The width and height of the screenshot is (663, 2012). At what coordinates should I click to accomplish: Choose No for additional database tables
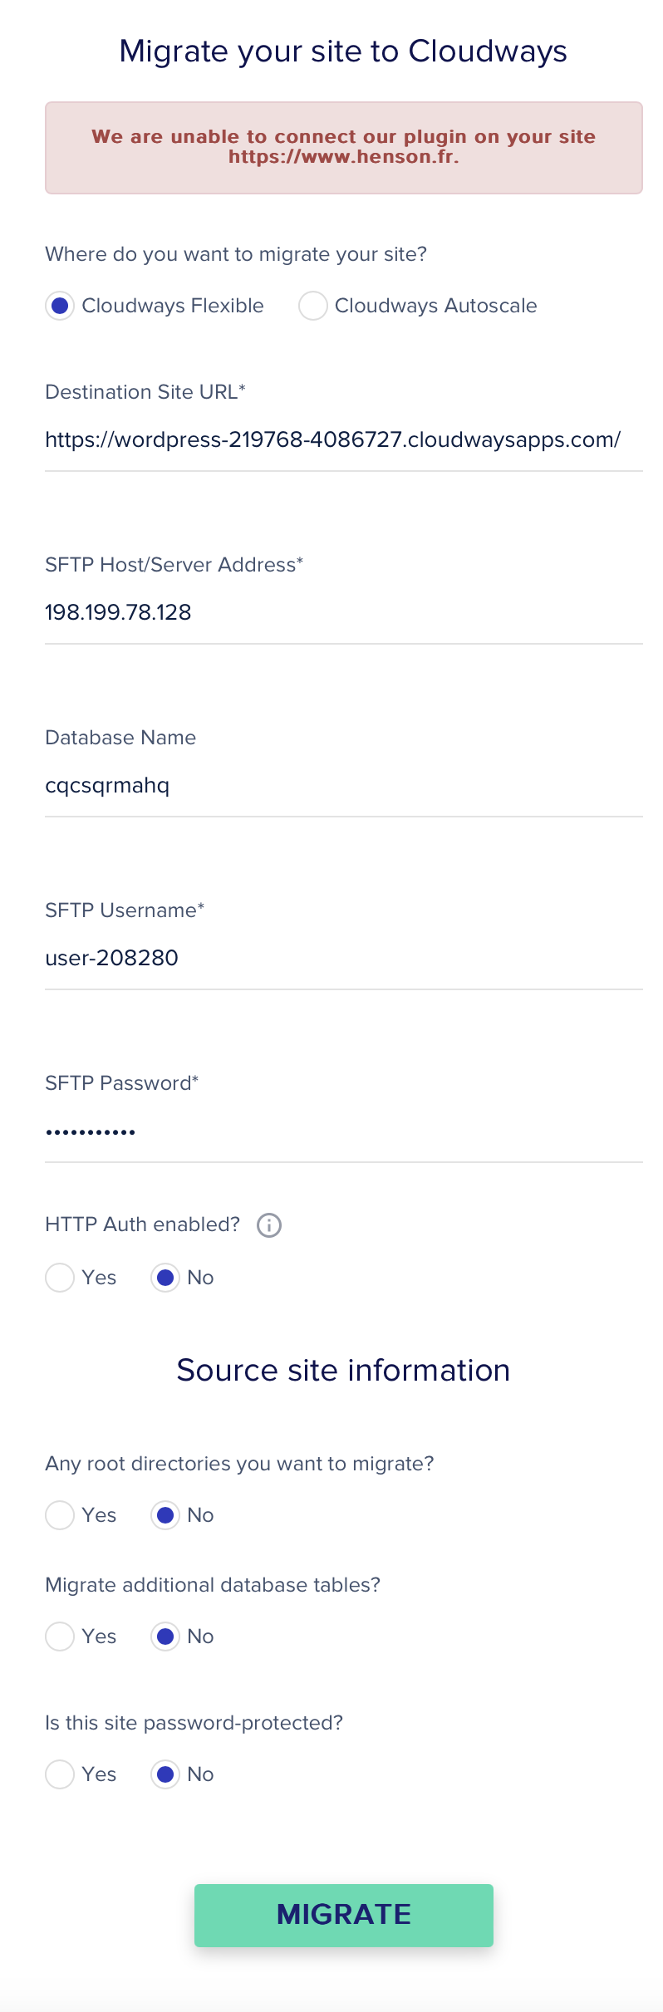(165, 1637)
